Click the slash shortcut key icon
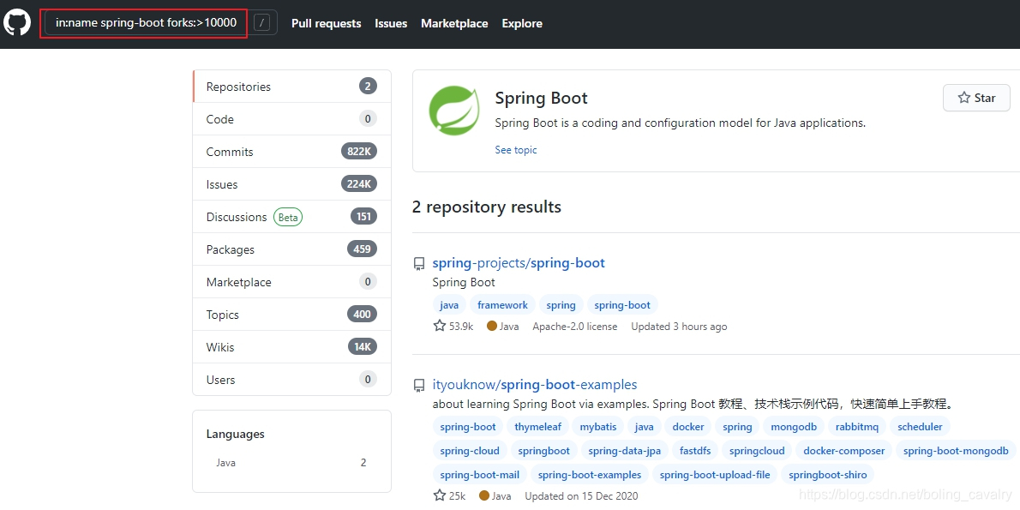This screenshot has height=510, width=1020. [x=261, y=23]
